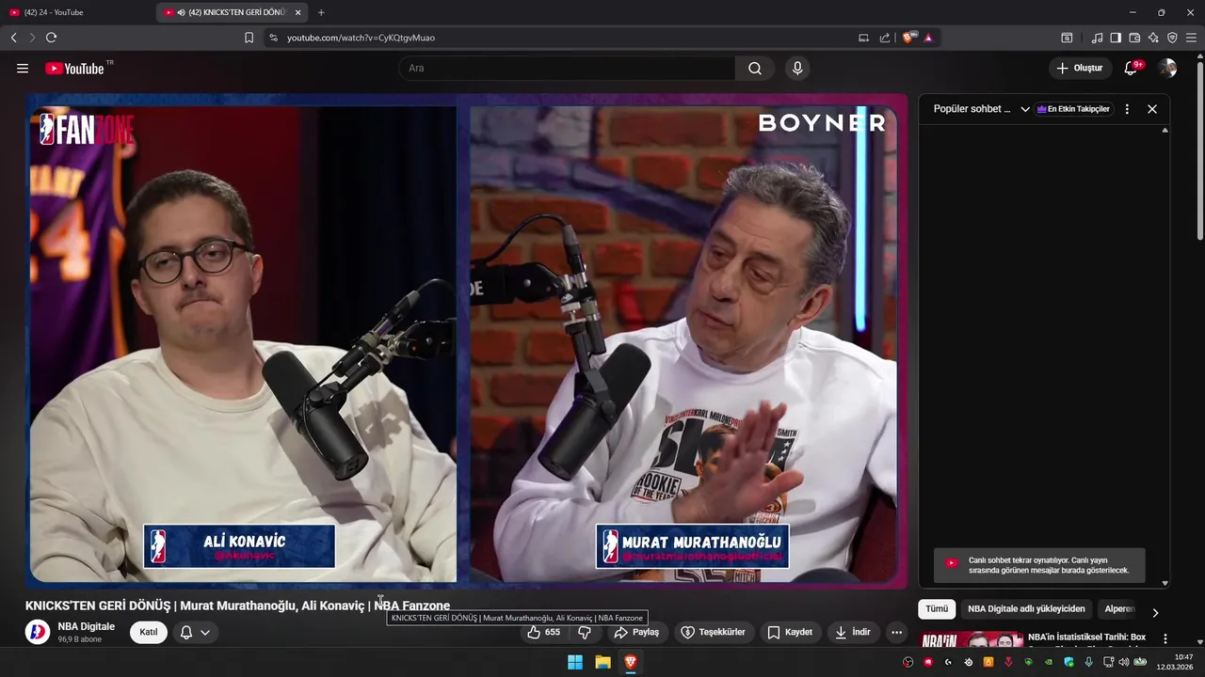Go back with browser back arrow
The height and width of the screenshot is (677, 1205).
pos(13,38)
